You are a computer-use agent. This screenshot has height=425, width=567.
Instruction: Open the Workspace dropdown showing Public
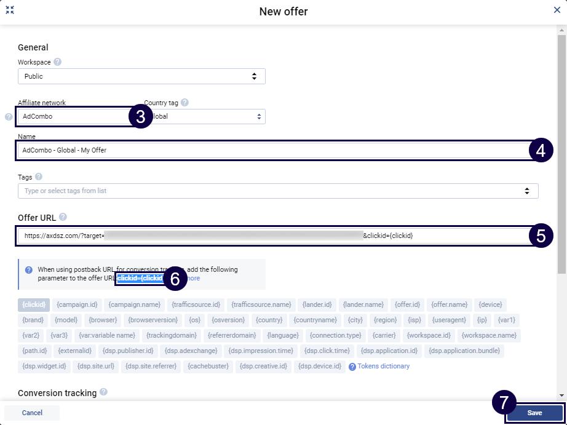tap(141, 76)
